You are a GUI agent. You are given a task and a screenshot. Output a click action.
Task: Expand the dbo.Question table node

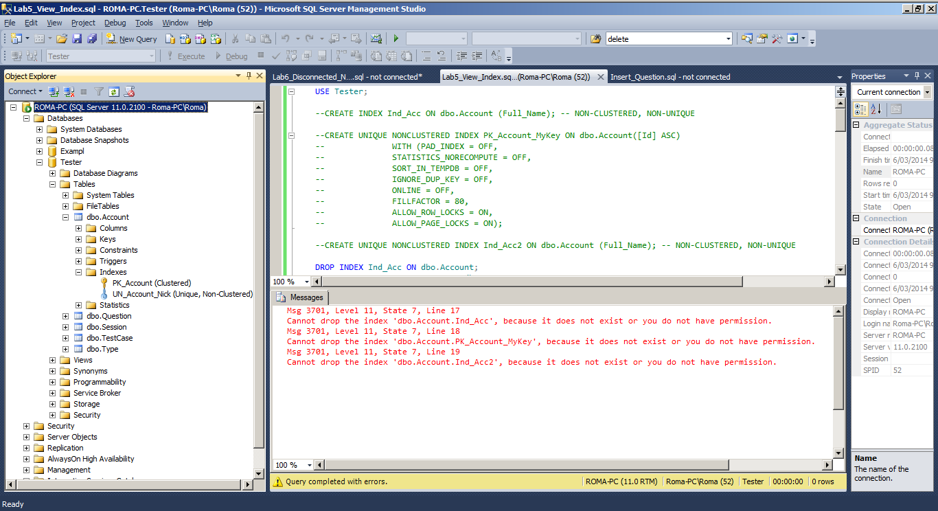point(66,316)
